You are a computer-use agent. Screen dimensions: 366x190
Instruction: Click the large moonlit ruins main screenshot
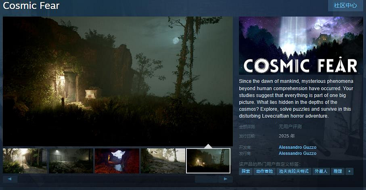tap(118, 81)
